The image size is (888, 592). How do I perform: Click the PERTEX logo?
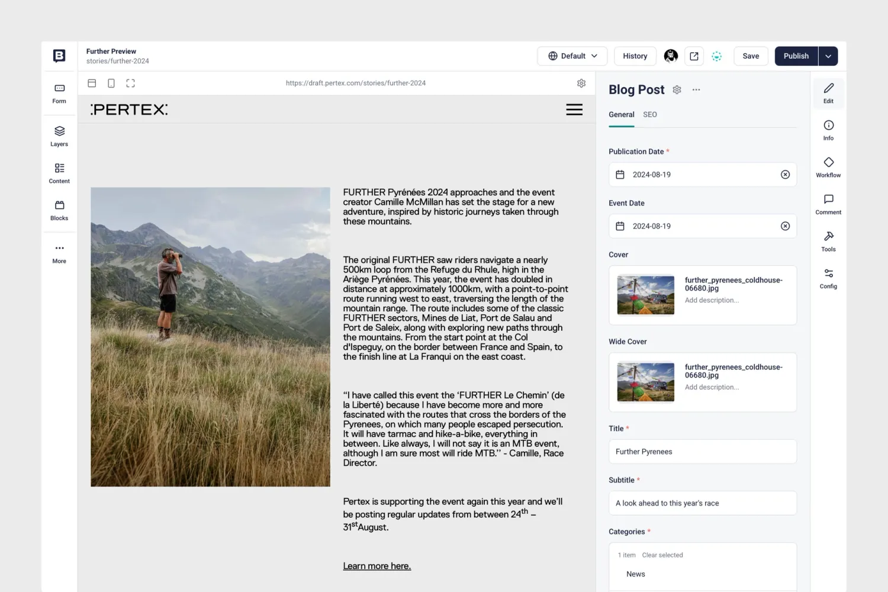pos(129,110)
